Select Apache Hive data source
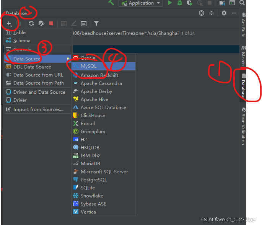Image resolution: width=262 pixels, height=225 pixels. pos(103,99)
